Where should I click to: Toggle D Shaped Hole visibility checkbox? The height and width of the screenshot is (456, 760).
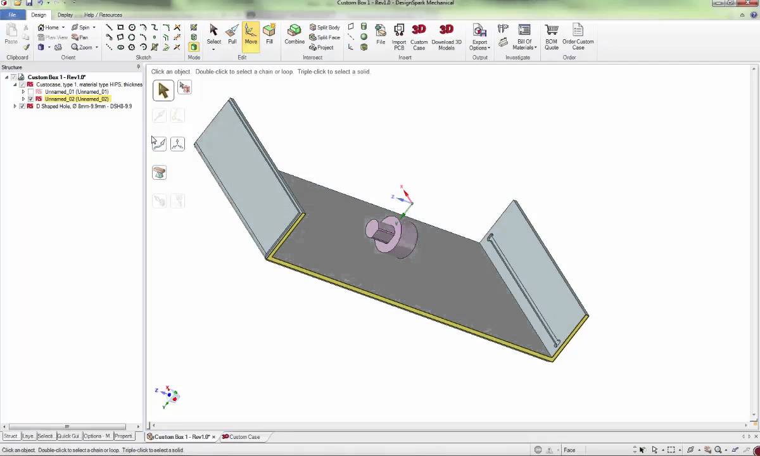pos(22,106)
